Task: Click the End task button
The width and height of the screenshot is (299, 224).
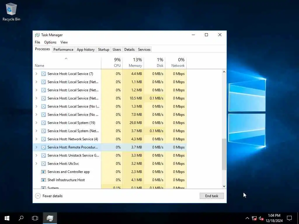Action: (x=212, y=196)
